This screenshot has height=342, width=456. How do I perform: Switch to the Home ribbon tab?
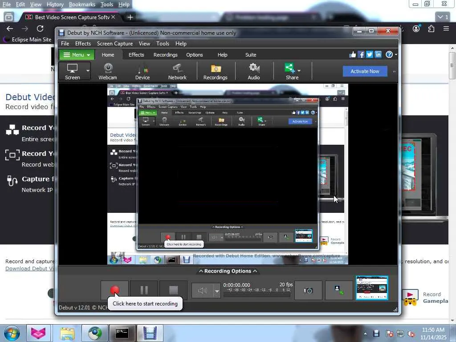click(108, 55)
